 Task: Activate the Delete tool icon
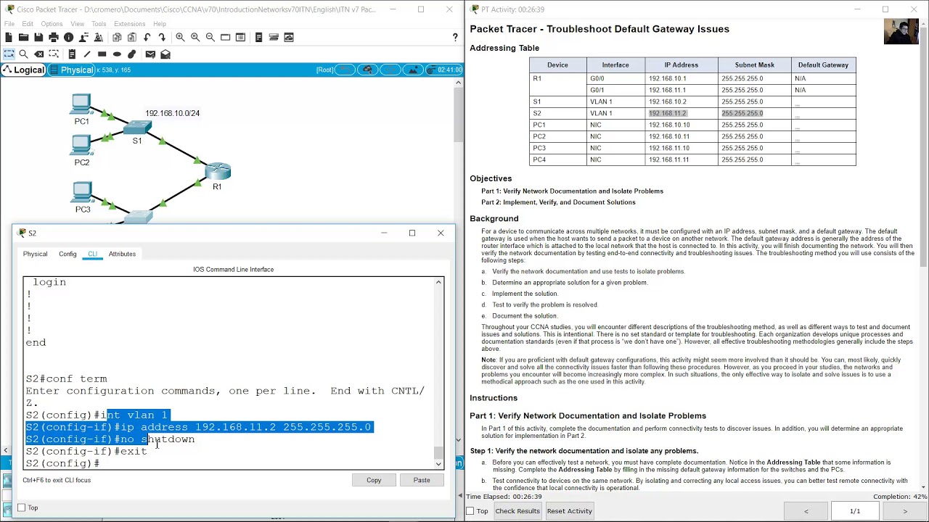[x=38, y=54]
